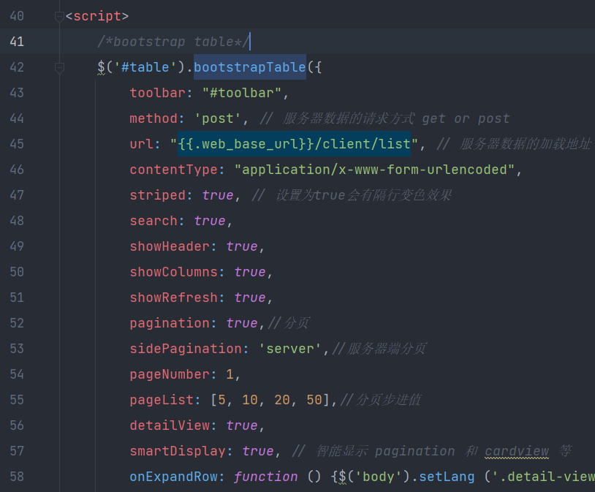The image size is (595, 492).
Task: Click the pageNumber property key
Action: [170, 374]
